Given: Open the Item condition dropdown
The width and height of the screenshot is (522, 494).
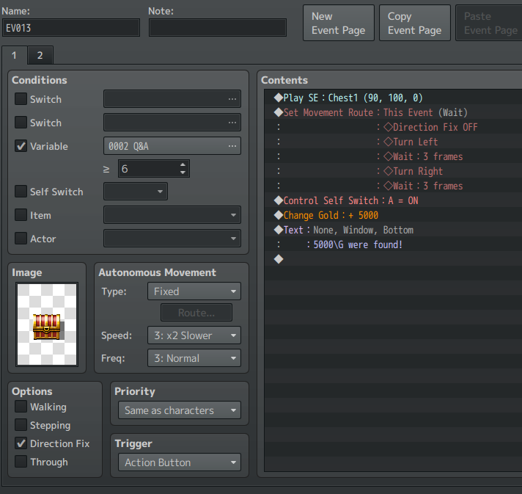Looking at the screenshot, I should pyautogui.click(x=172, y=215).
